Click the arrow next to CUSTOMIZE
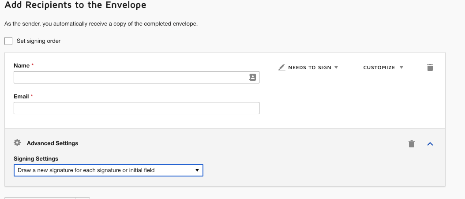Image resolution: width=465 pixels, height=199 pixels. pyautogui.click(x=401, y=68)
